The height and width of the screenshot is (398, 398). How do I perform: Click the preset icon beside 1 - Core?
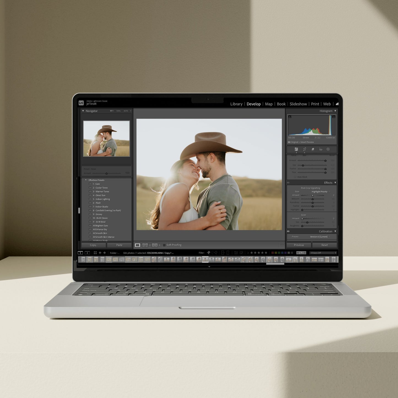90,184
